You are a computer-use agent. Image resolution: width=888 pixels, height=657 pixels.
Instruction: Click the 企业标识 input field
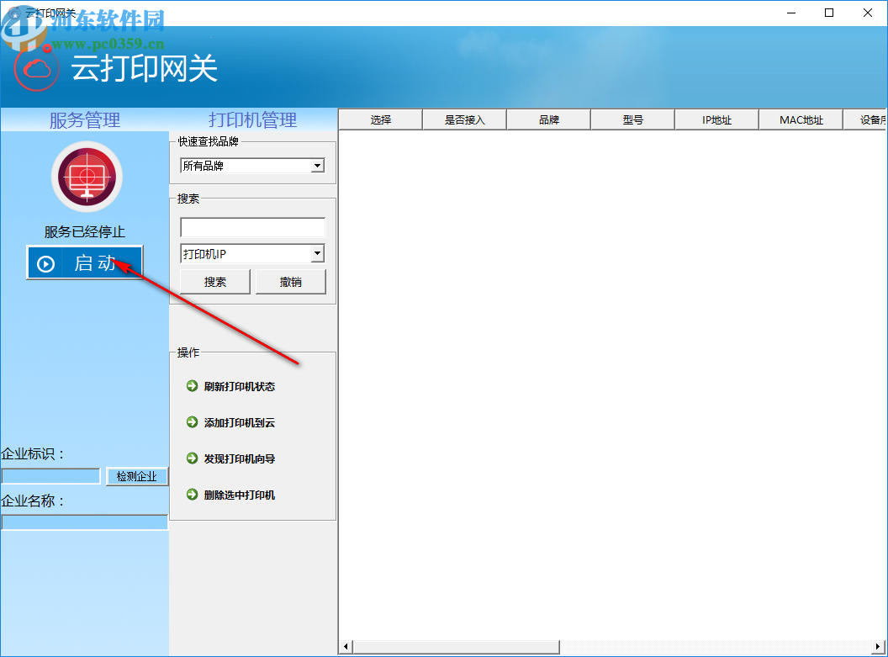(50, 475)
